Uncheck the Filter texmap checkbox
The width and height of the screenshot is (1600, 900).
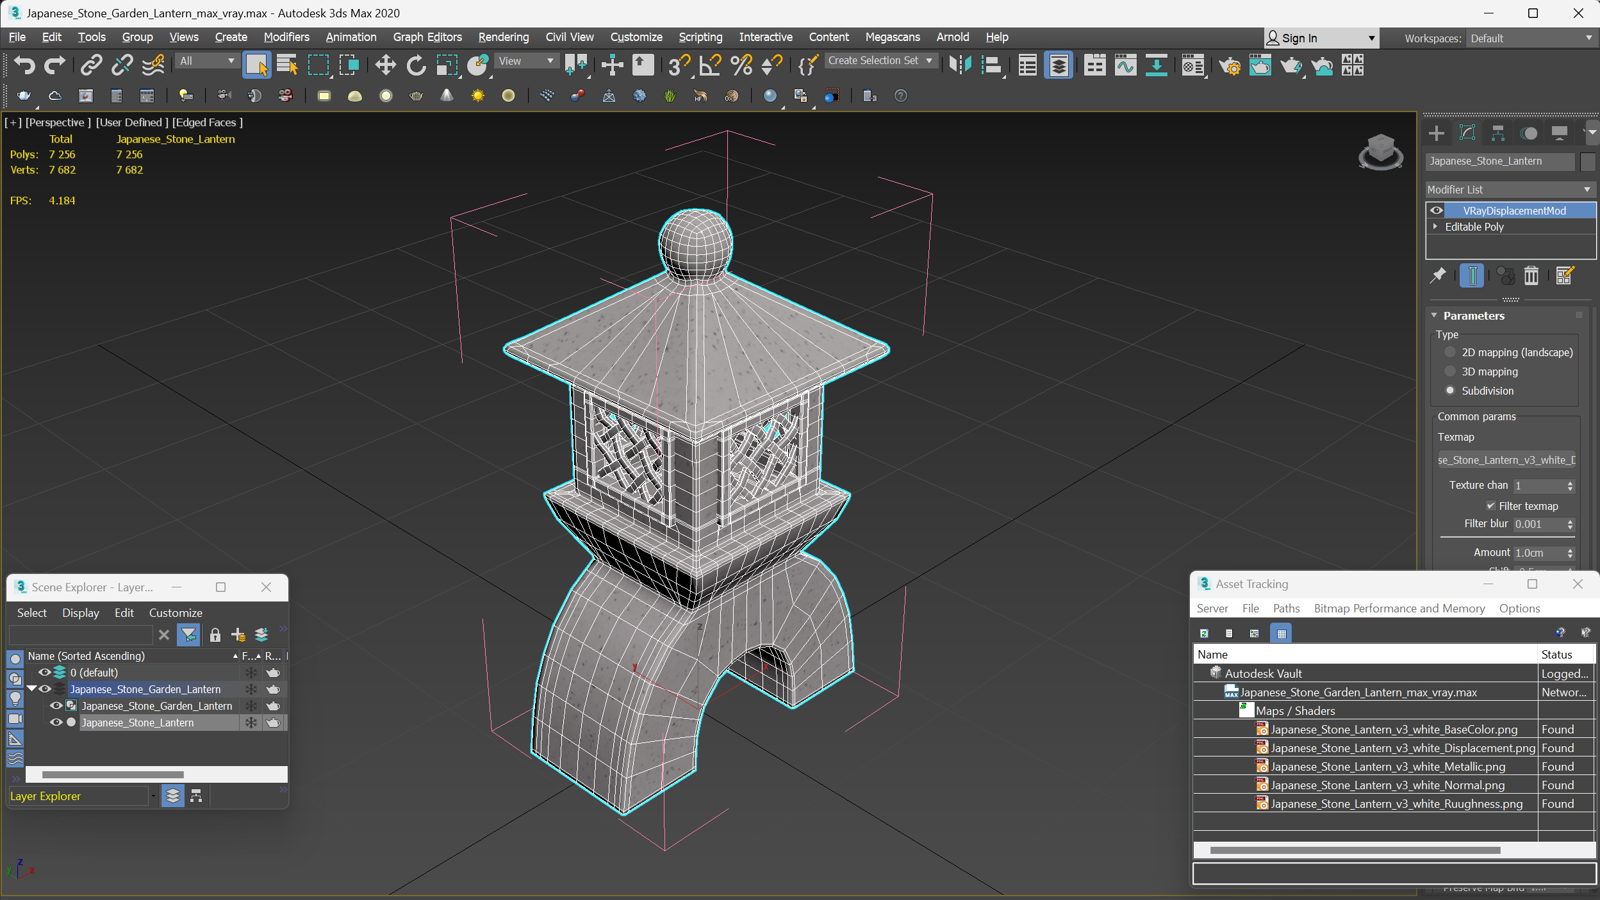1490,506
